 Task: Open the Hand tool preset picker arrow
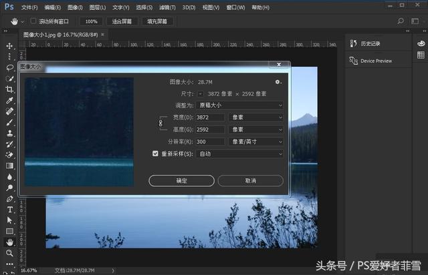pyautogui.click(x=23, y=21)
